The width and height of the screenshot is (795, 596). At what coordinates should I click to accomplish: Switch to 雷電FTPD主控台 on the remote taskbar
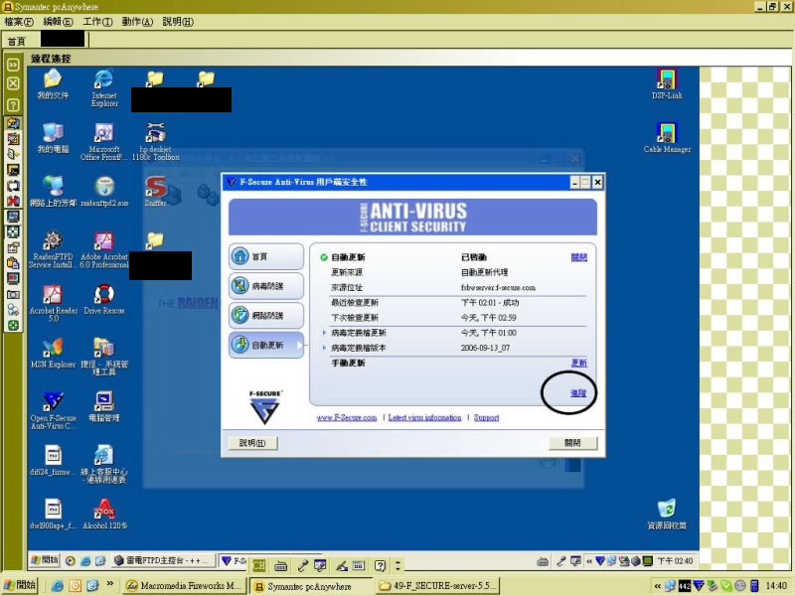click(x=163, y=560)
